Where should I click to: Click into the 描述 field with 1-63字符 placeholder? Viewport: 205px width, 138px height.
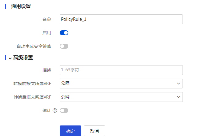click(121, 70)
